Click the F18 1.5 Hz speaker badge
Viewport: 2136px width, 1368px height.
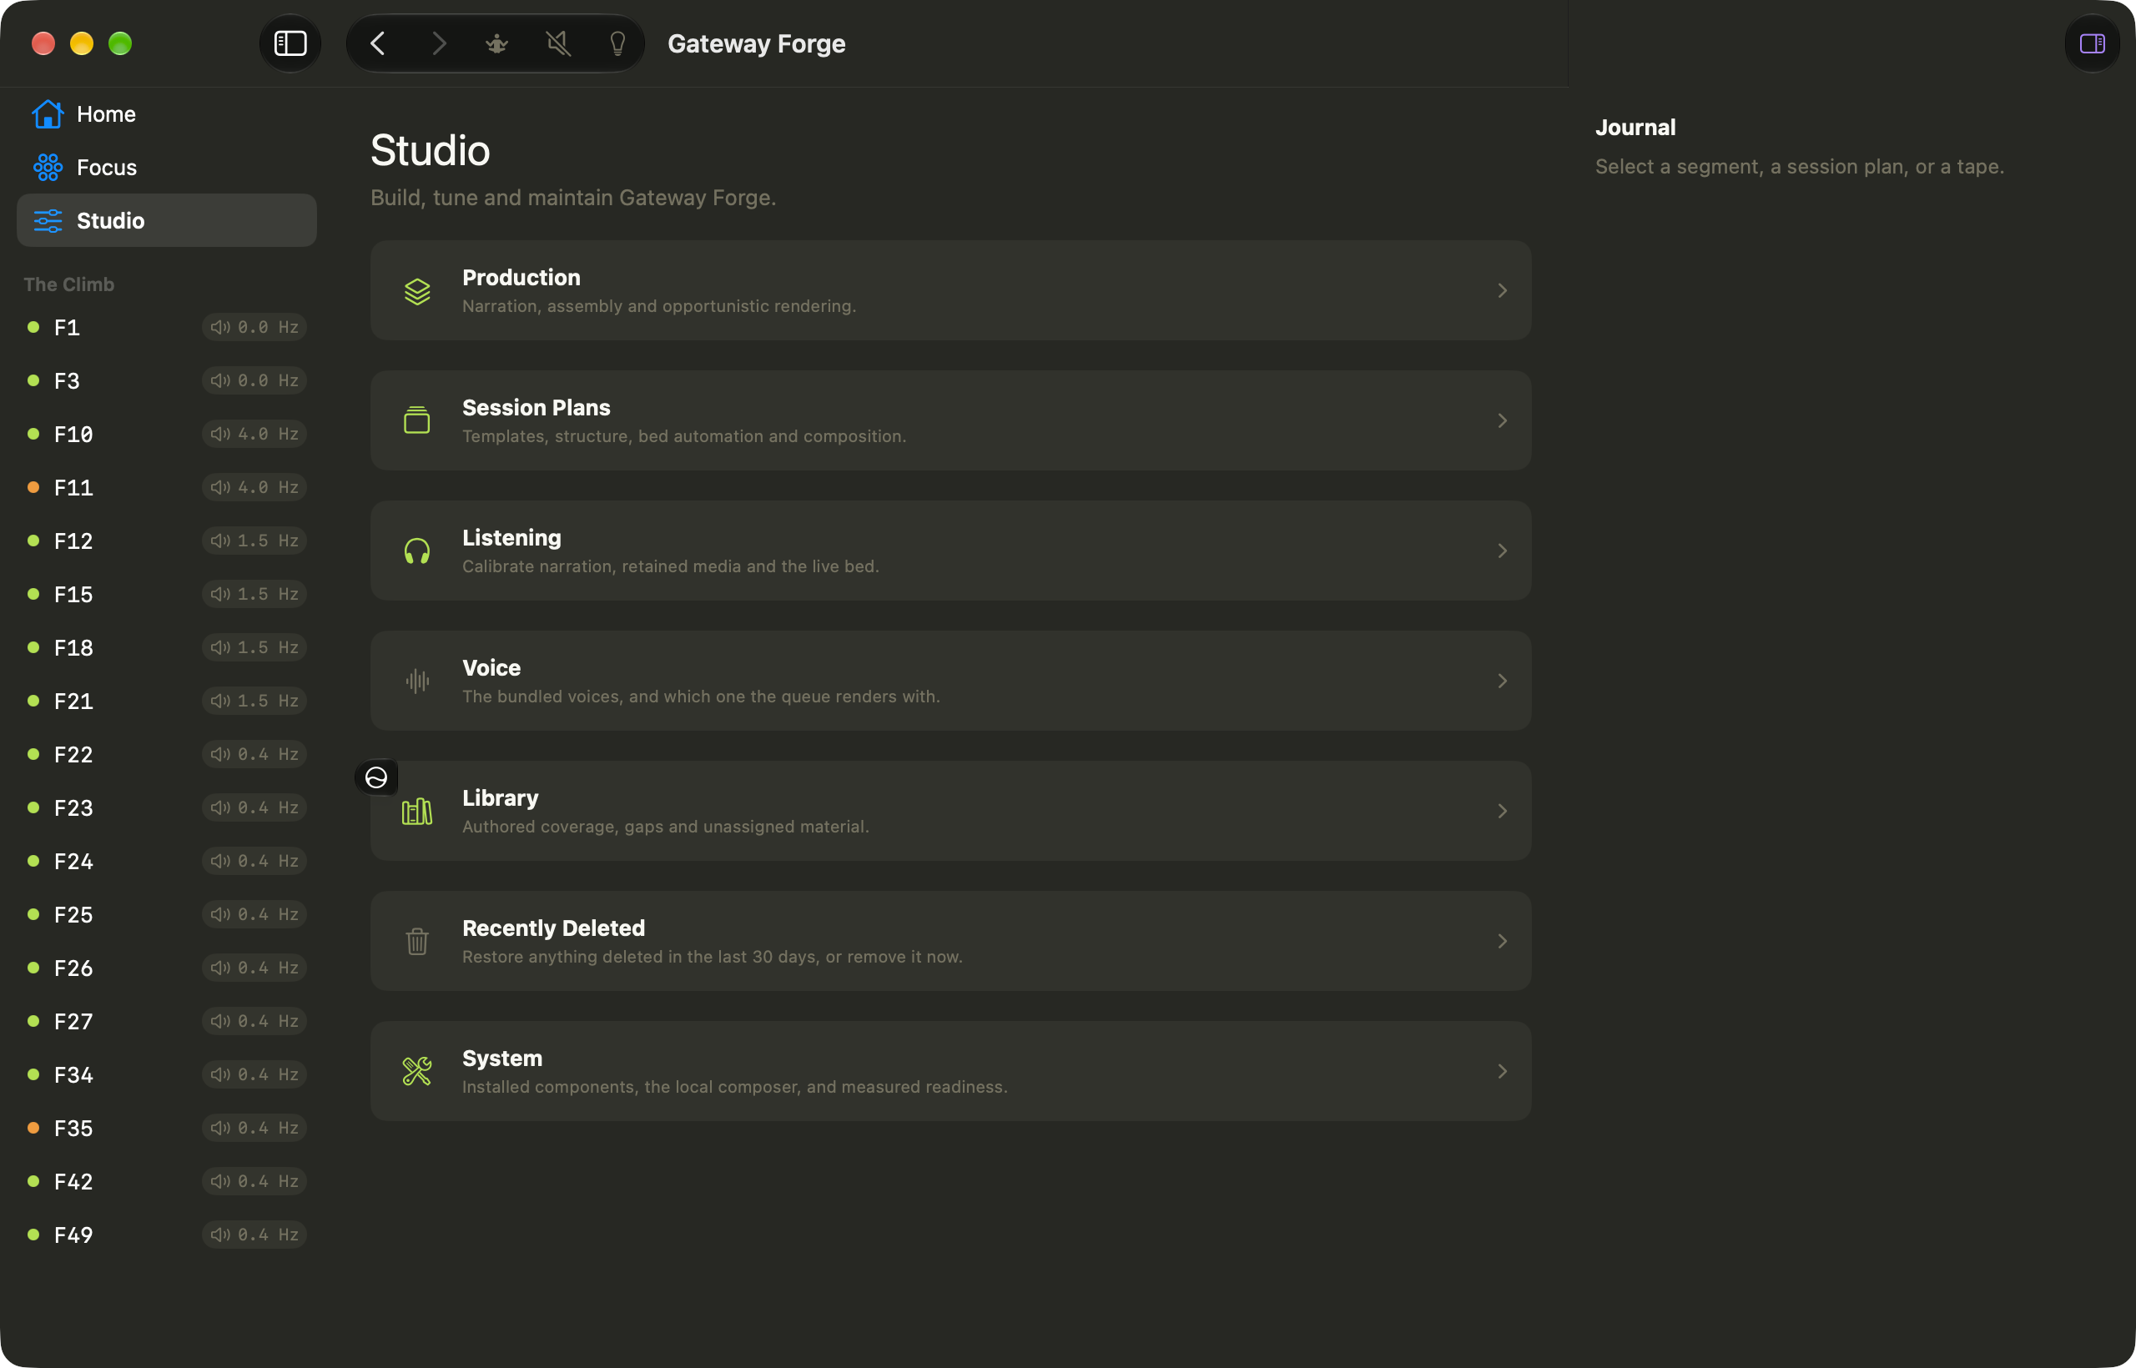254,647
